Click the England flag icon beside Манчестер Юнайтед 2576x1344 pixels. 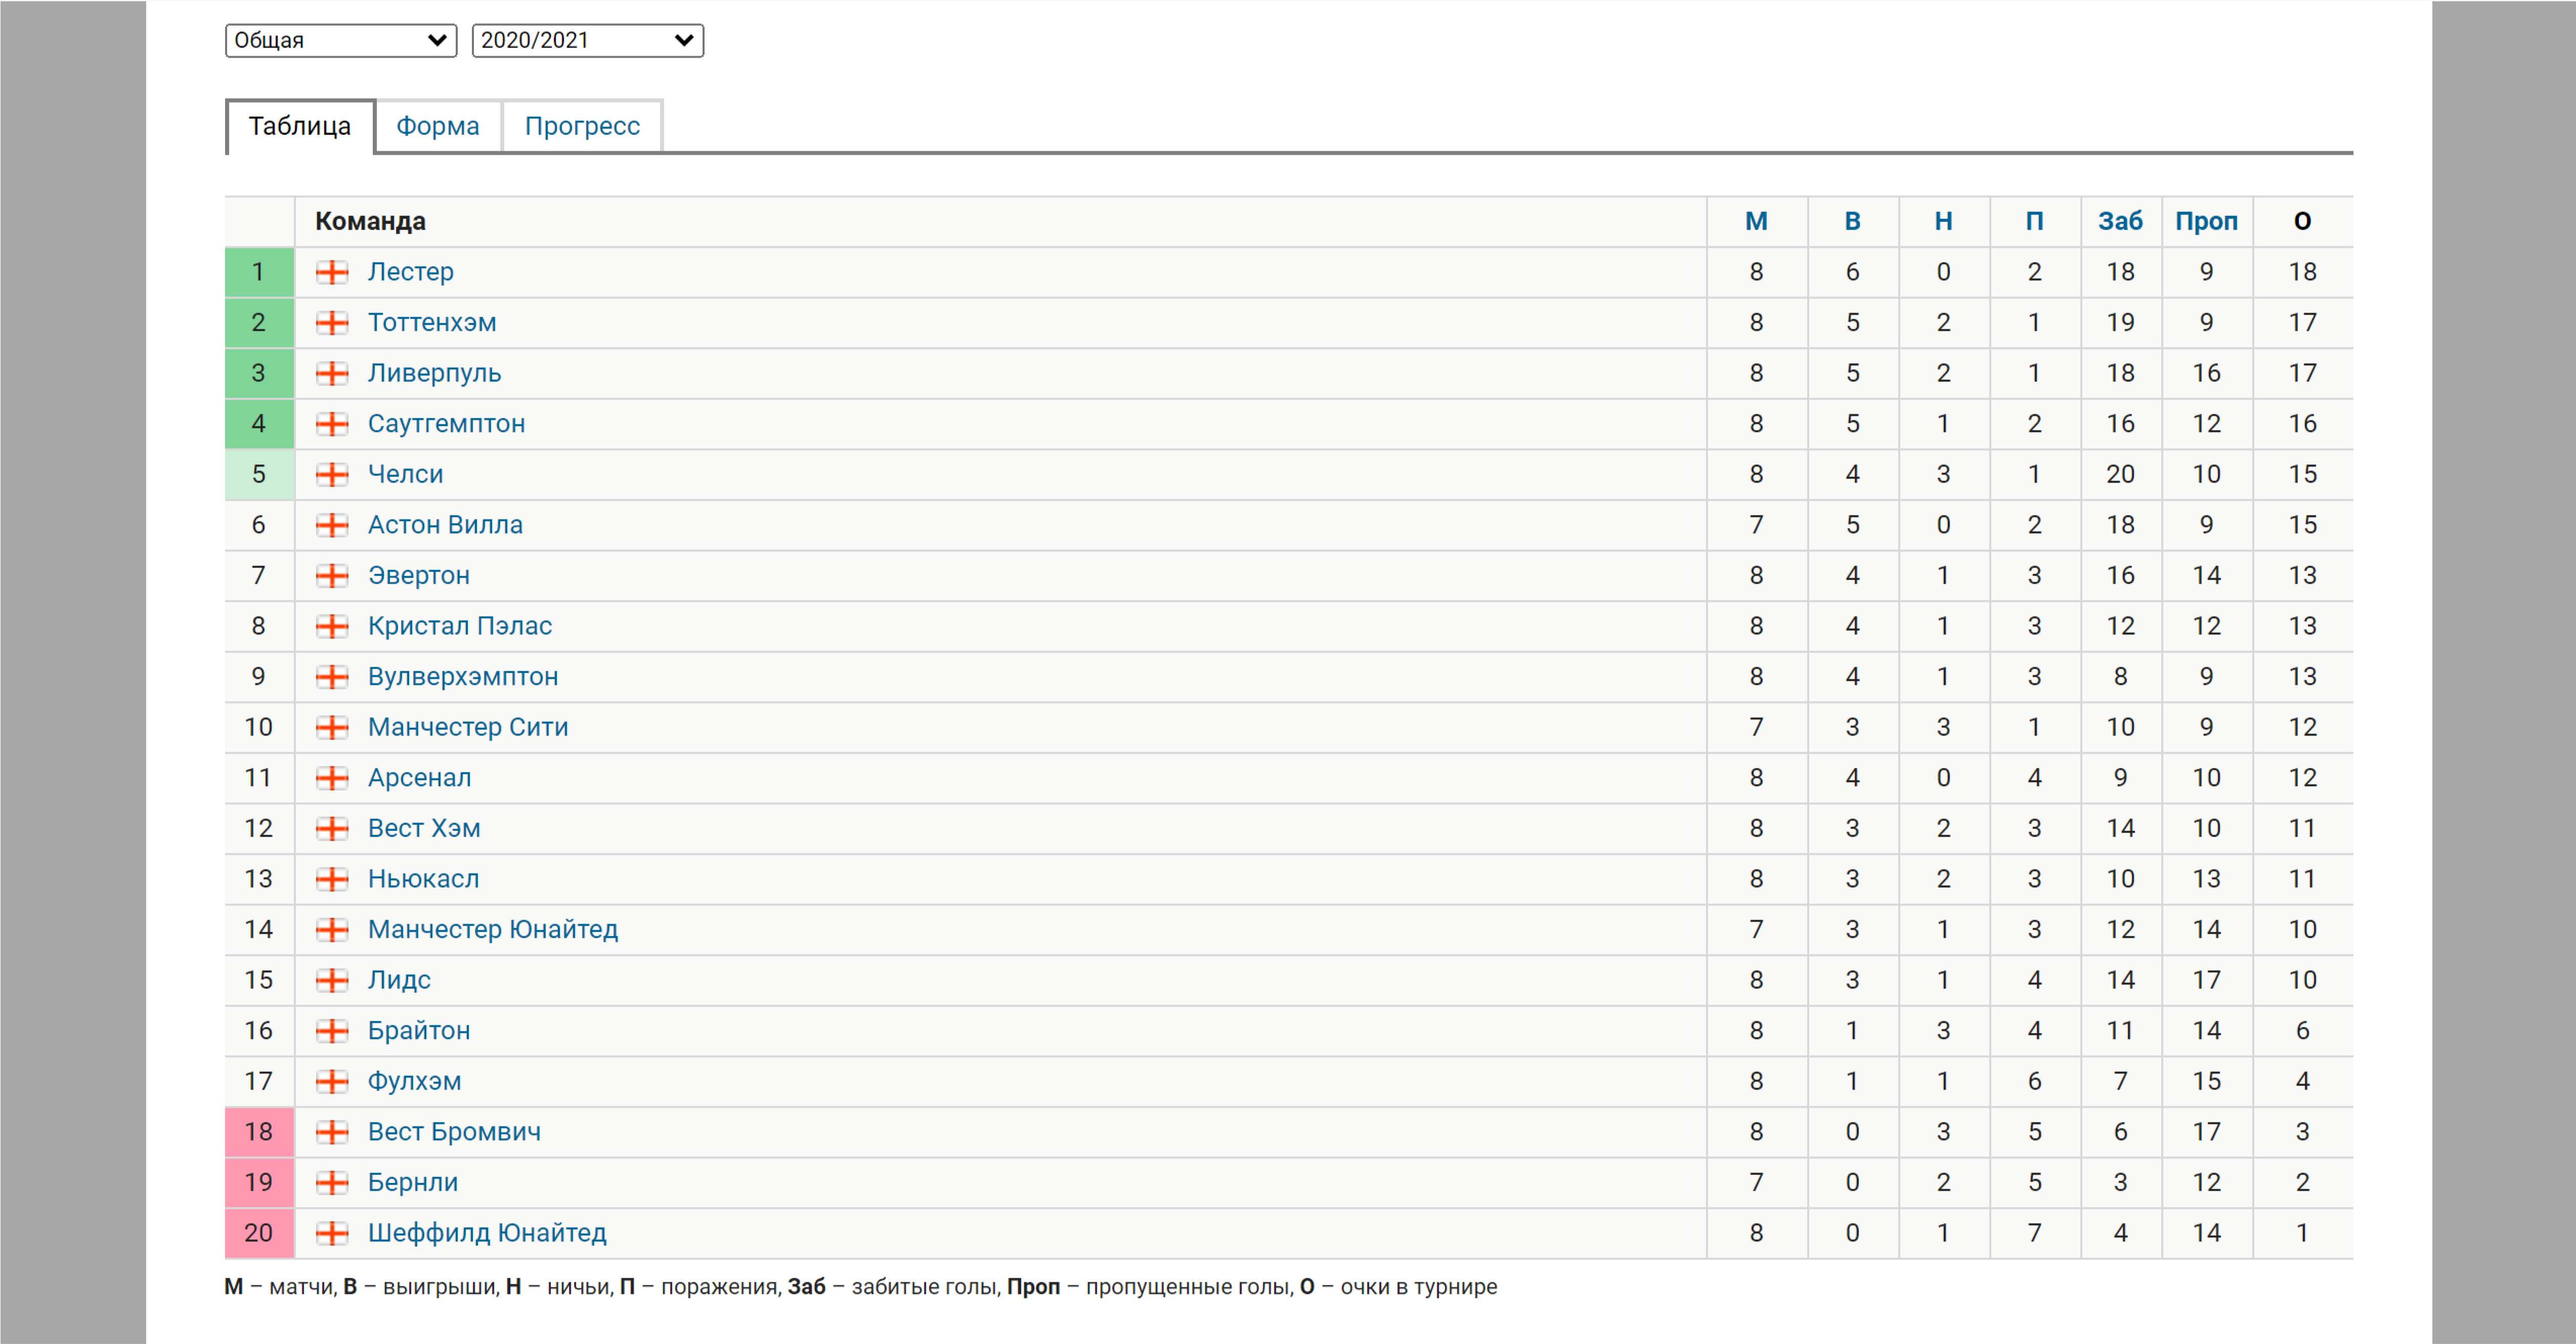tap(332, 930)
